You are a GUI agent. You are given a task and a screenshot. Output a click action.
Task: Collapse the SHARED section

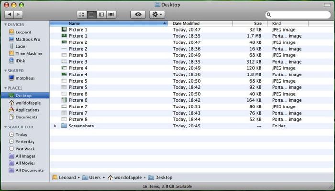click(x=6, y=71)
